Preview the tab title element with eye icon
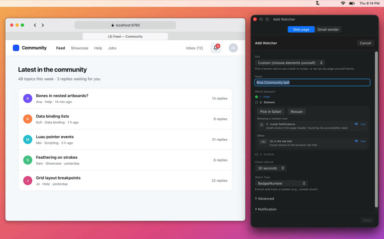The image size is (384, 239). pyautogui.click(x=356, y=141)
